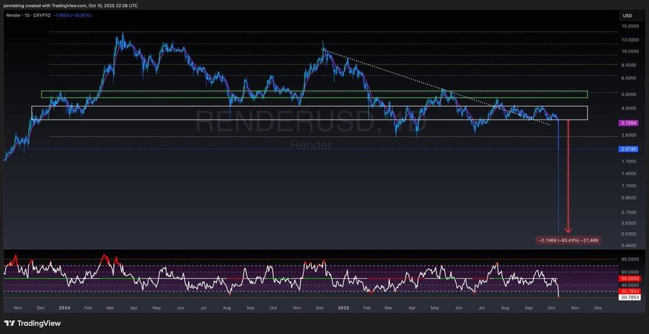Image resolution: width=649 pixels, height=334 pixels.
Task: Click the jonnieking TradingView.com attribution header
Action: pos(70,6)
